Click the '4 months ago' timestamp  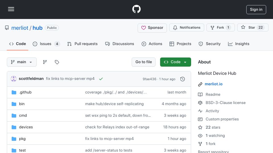pyautogui.click(x=174, y=104)
